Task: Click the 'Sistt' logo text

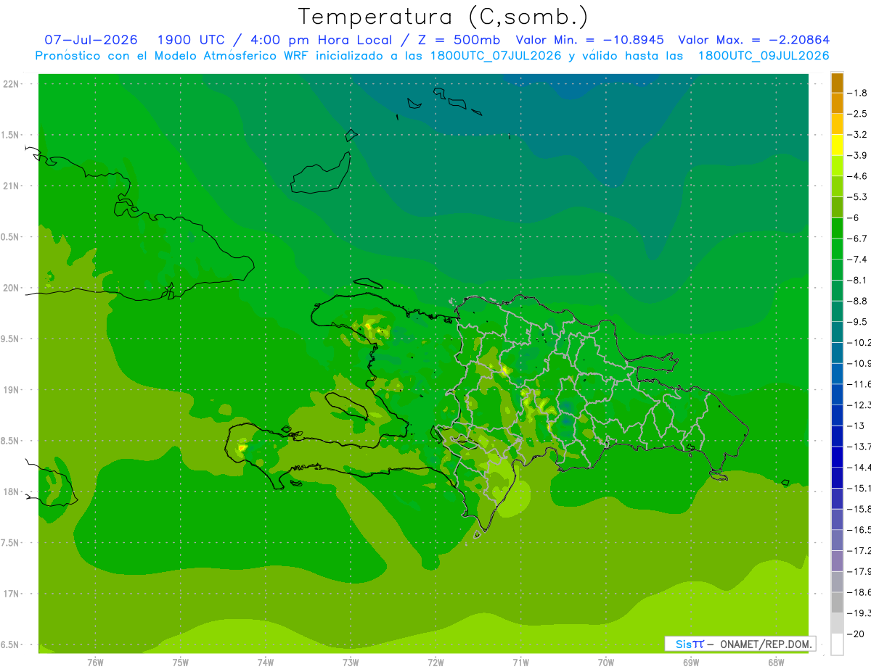Action: (690, 644)
